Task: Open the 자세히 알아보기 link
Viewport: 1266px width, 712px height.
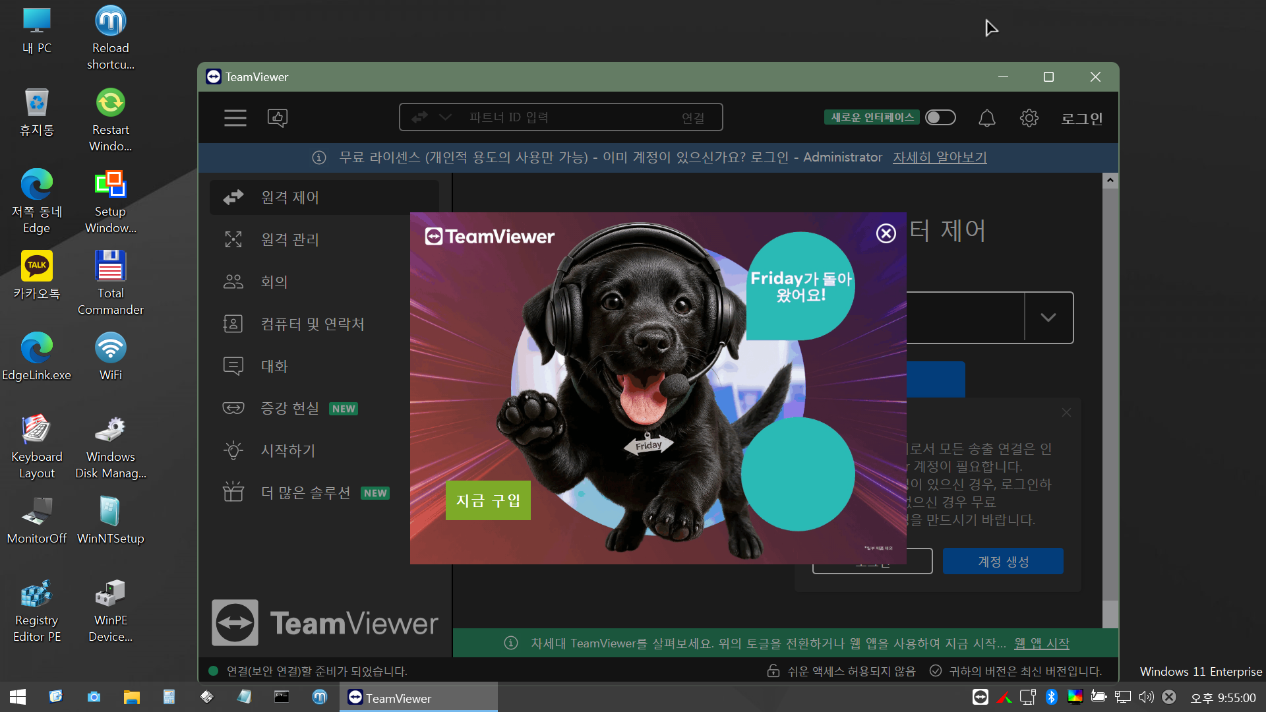Action: tap(939, 157)
